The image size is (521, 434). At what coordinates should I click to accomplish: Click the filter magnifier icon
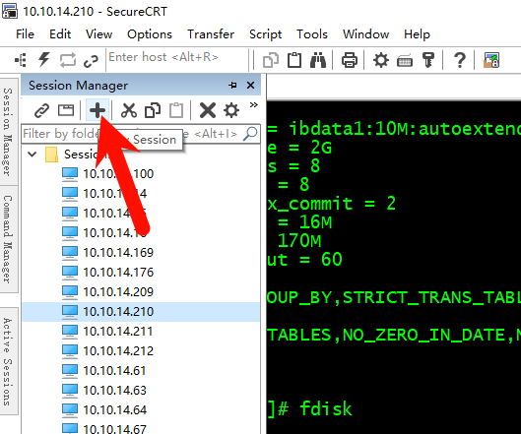(250, 134)
